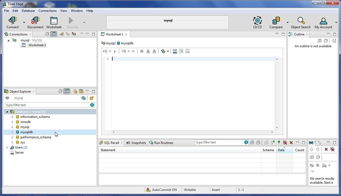341x196 pixels.
Task: Collapse all in the Object Explorer panel
Action: [60, 91]
